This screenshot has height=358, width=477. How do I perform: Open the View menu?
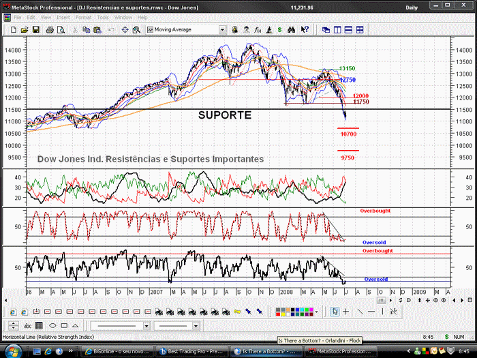click(x=46, y=18)
